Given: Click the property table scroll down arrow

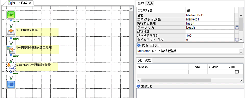Looking at the screenshot, I should tap(241, 40).
